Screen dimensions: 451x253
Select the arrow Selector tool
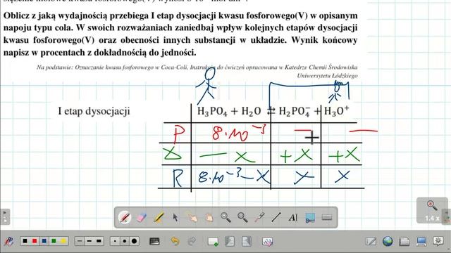click(x=175, y=217)
